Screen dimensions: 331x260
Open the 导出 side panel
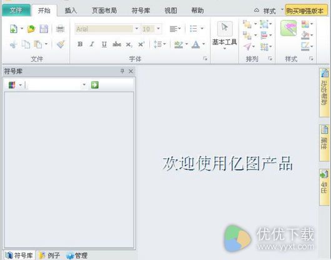point(324,187)
